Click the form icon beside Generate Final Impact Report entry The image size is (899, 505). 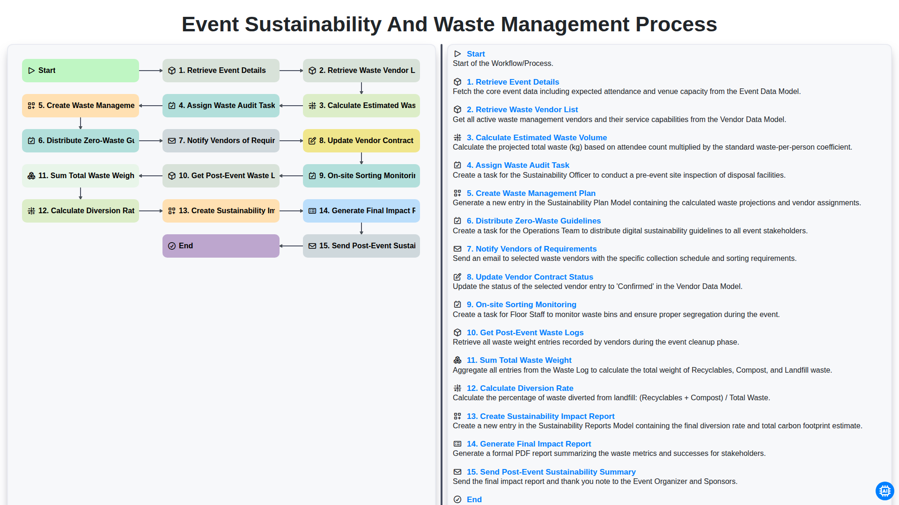pyautogui.click(x=457, y=444)
